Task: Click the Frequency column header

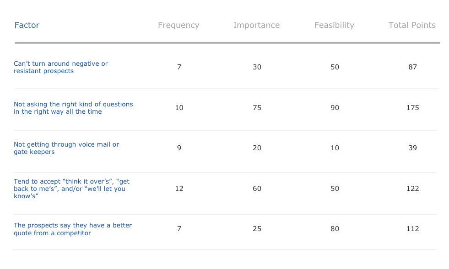Action: (179, 25)
